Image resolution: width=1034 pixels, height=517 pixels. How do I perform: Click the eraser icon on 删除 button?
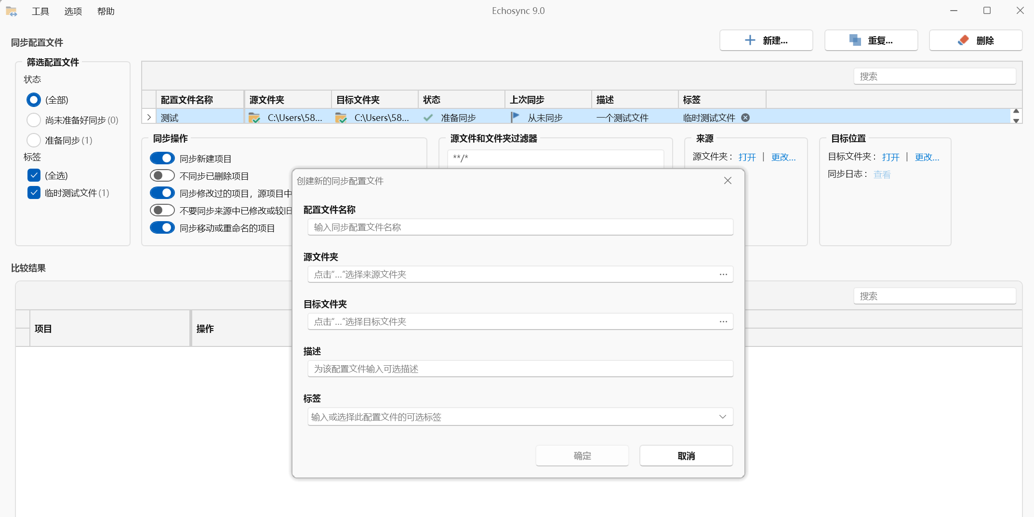pyautogui.click(x=963, y=40)
